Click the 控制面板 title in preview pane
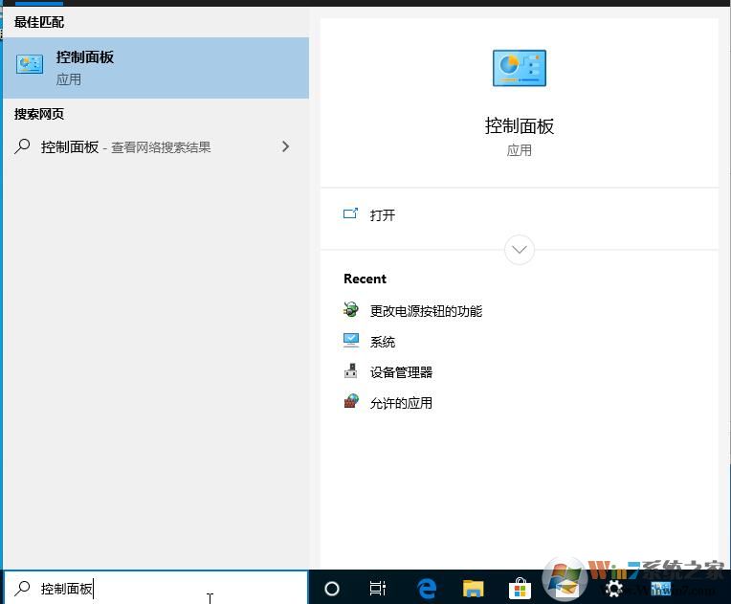The height and width of the screenshot is (604, 731). tap(520, 126)
